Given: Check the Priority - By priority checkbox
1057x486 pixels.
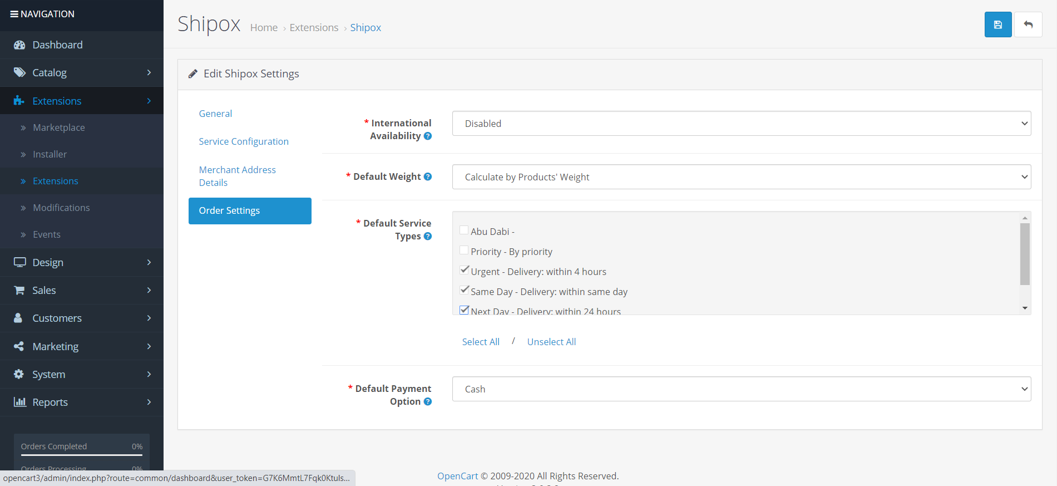Looking at the screenshot, I should (464, 251).
